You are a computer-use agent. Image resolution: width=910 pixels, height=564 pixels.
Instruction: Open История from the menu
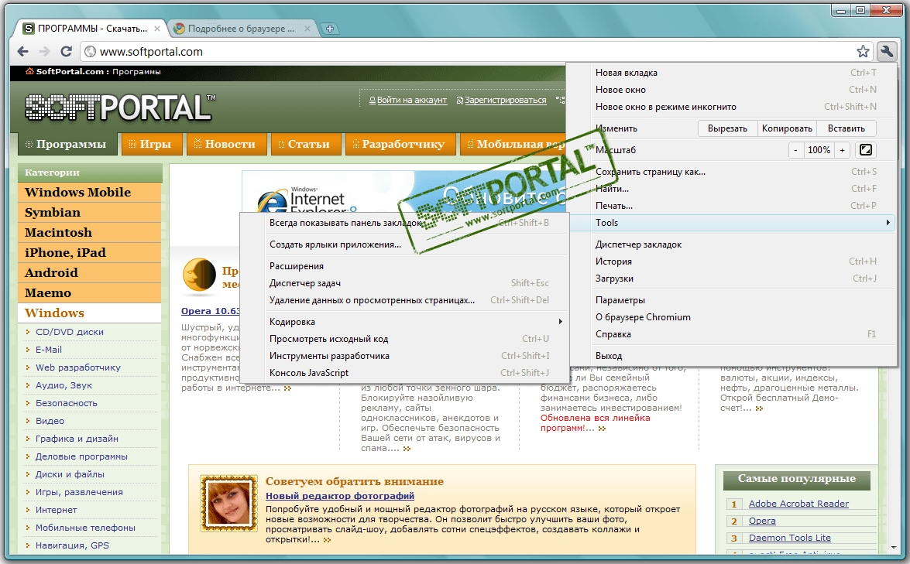point(733,261)
